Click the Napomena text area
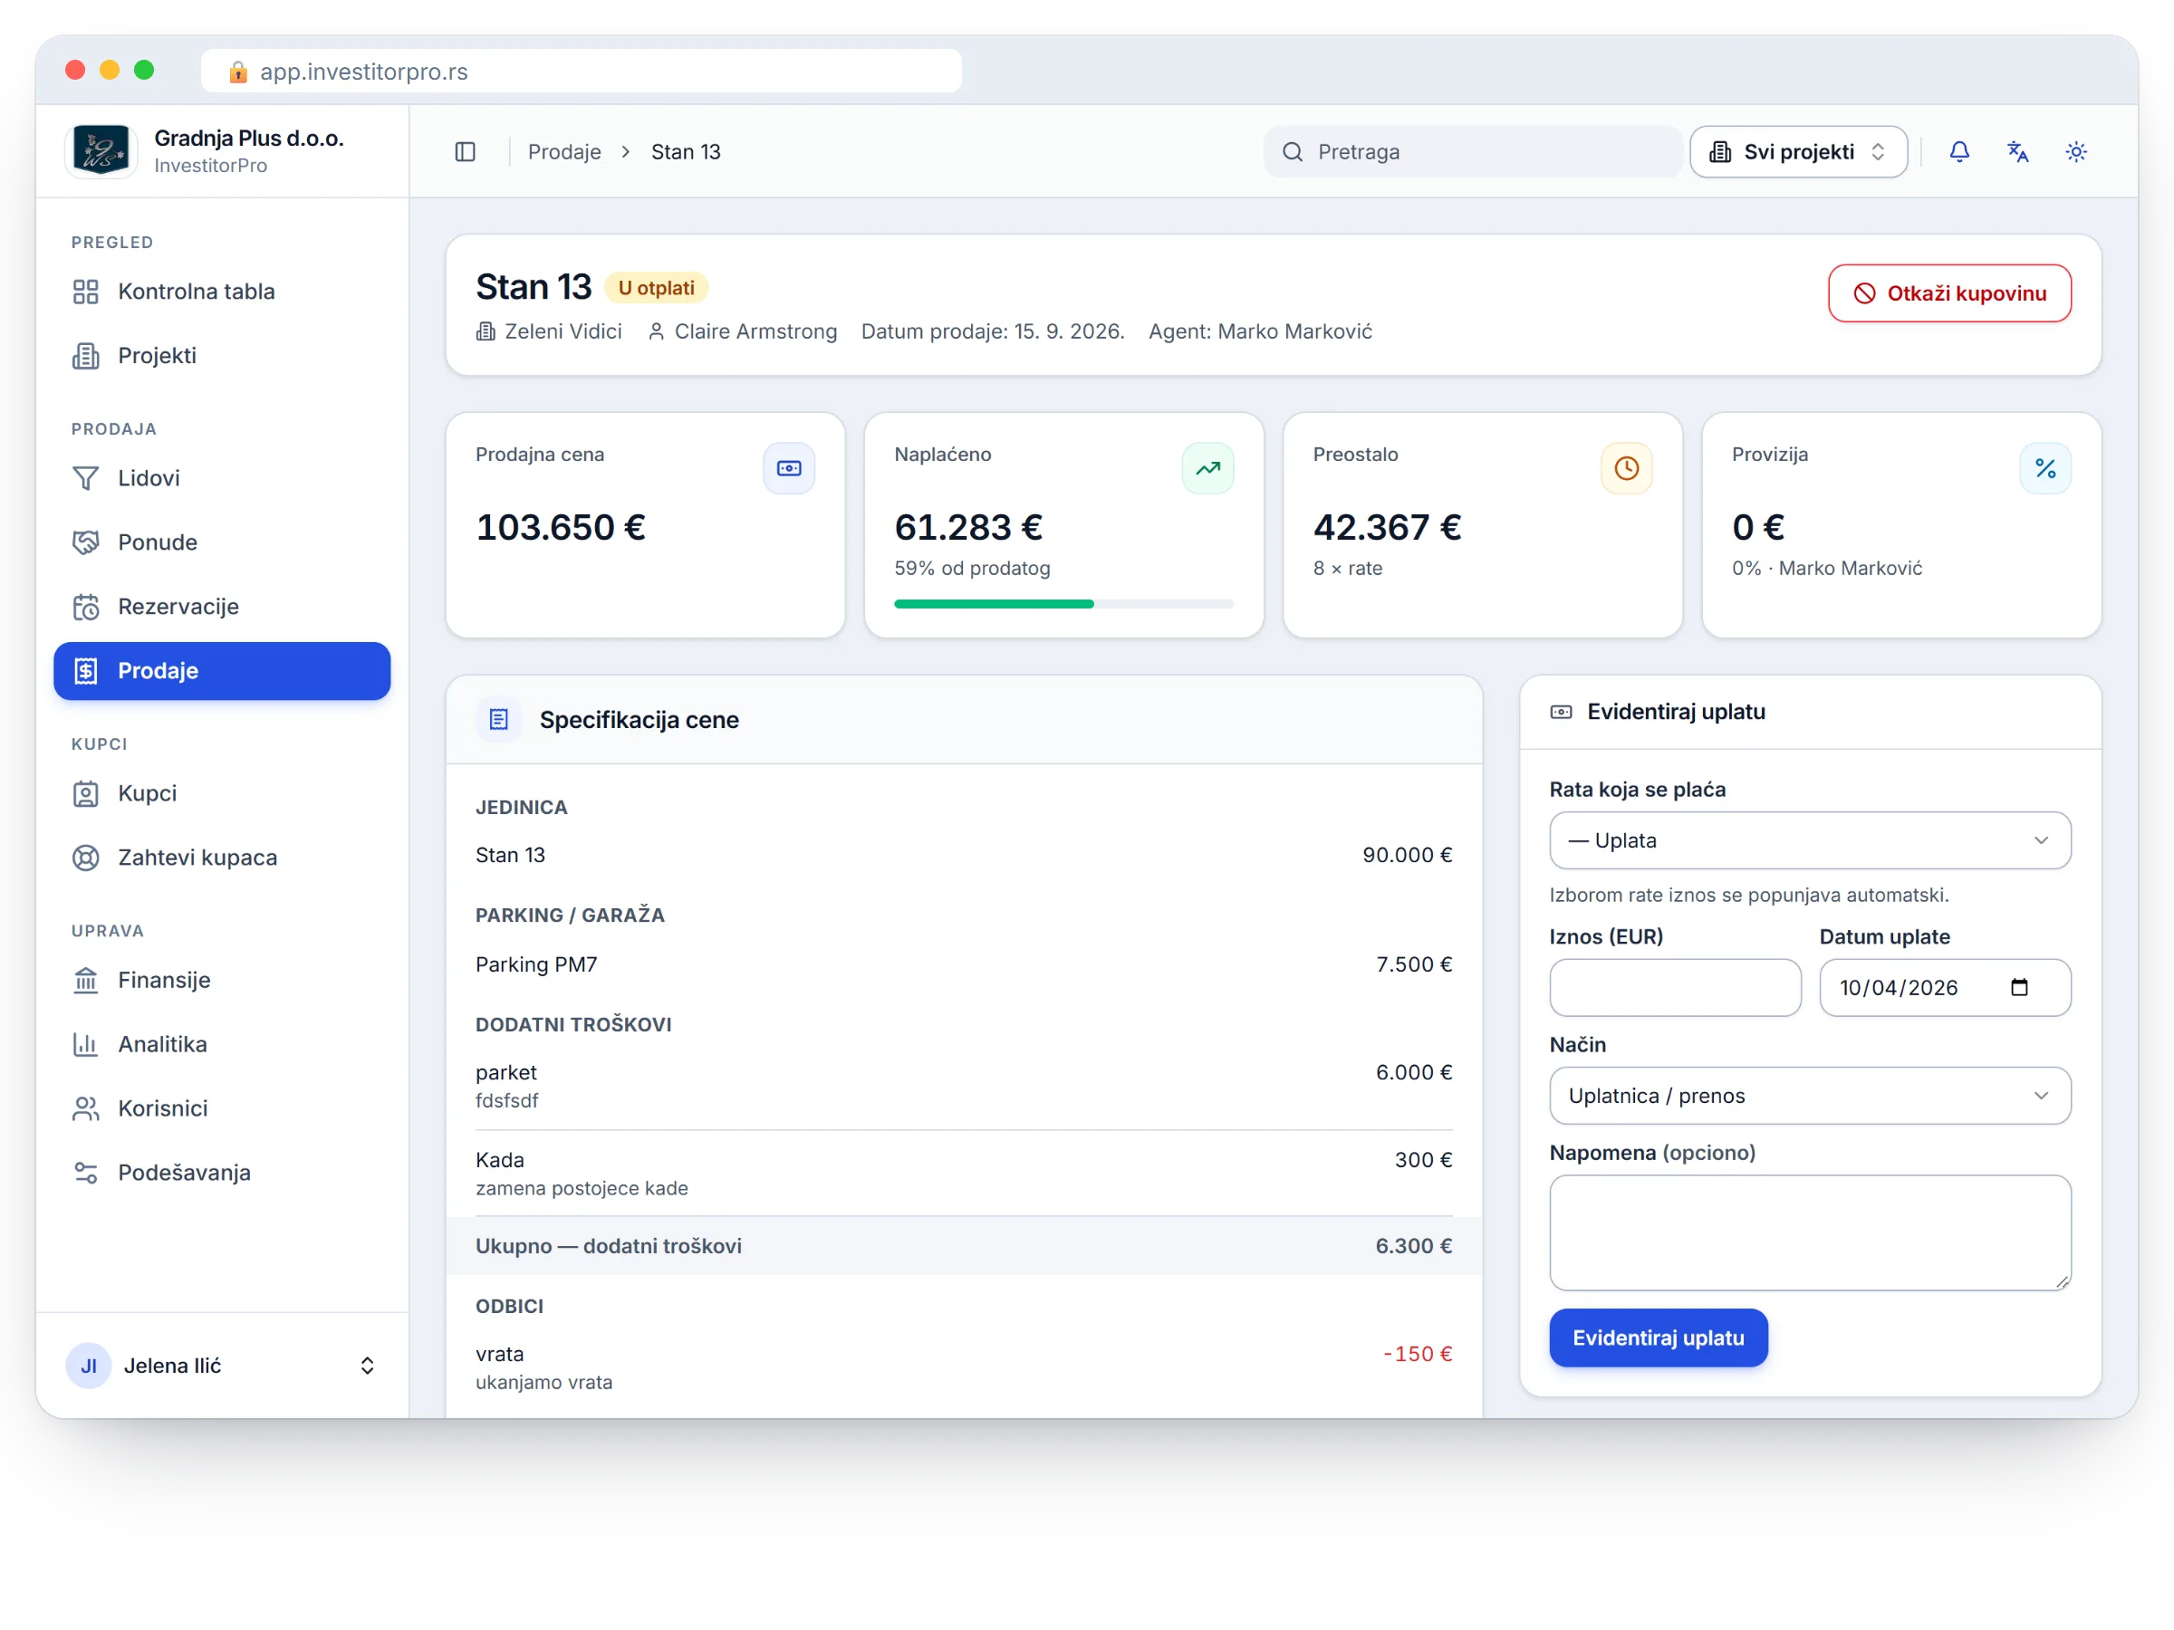Viewport: 2174px width, 1630px height. point(1809,1232)
